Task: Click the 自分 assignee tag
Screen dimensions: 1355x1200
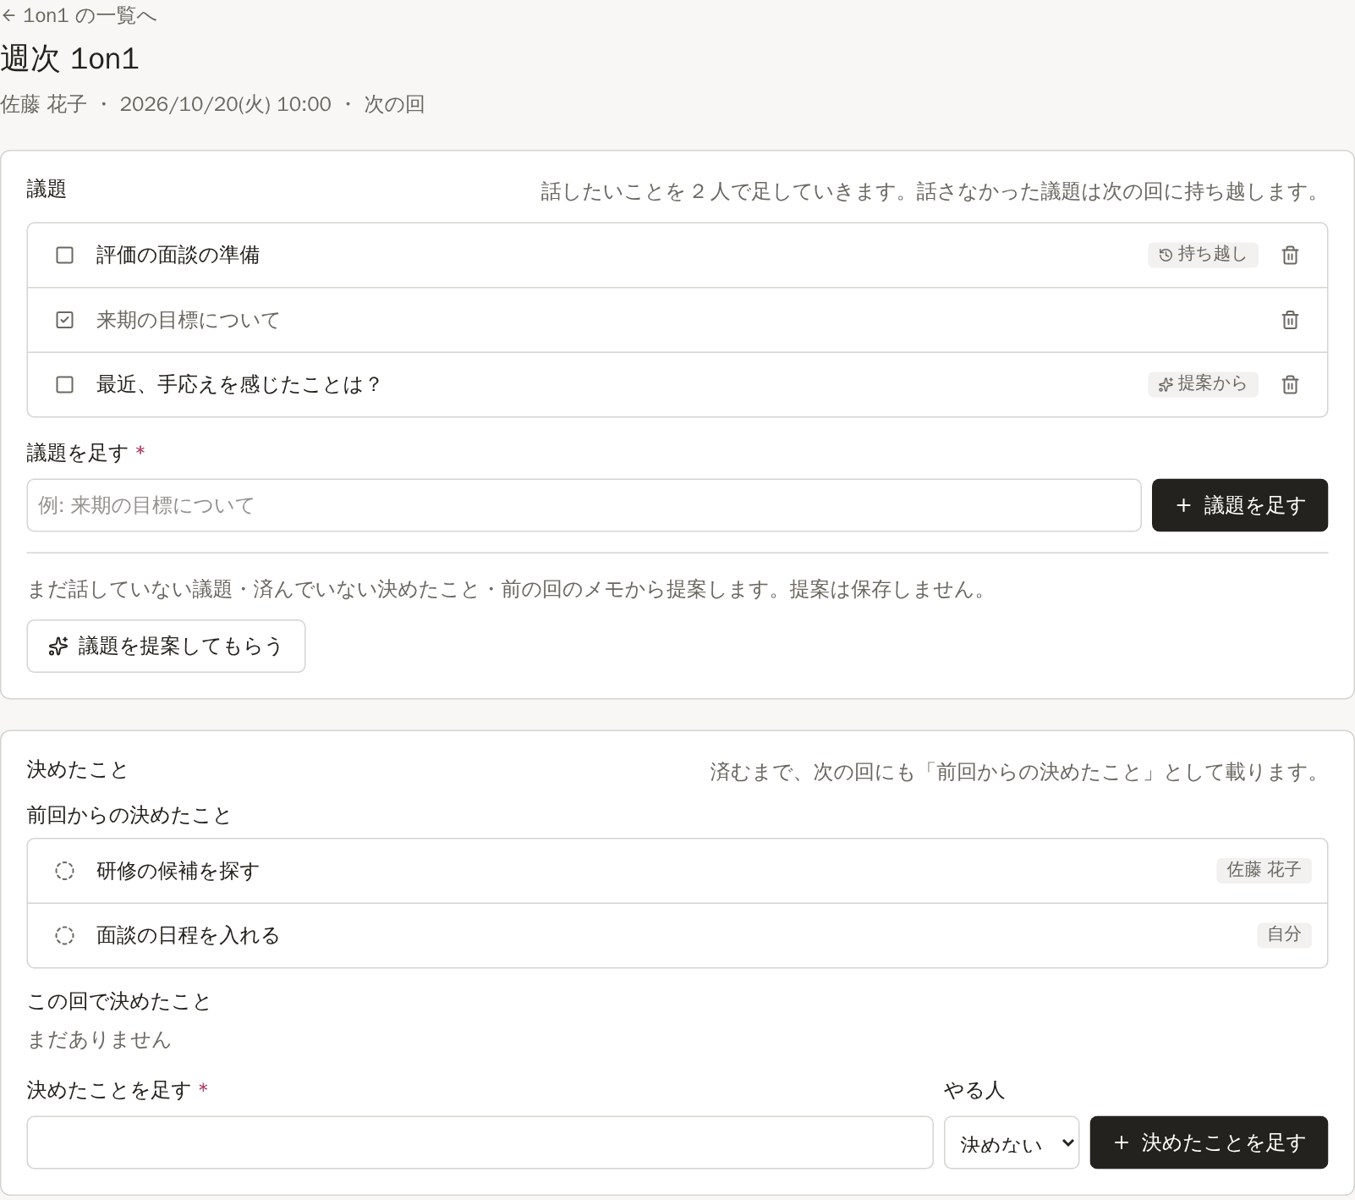Action: coord(1284,934)
